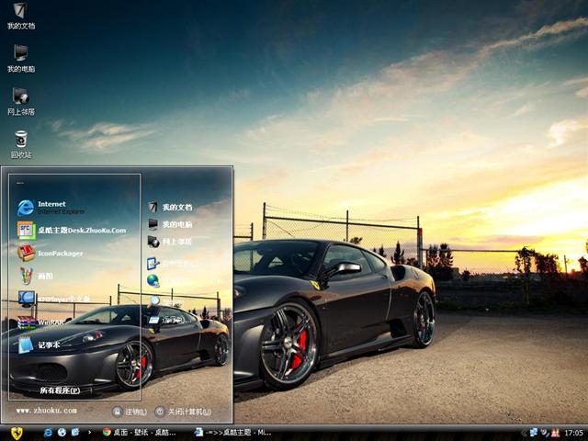Select 我的文档 in Start menu right column
Screen dimensions: 588x441
click(170, 208)
